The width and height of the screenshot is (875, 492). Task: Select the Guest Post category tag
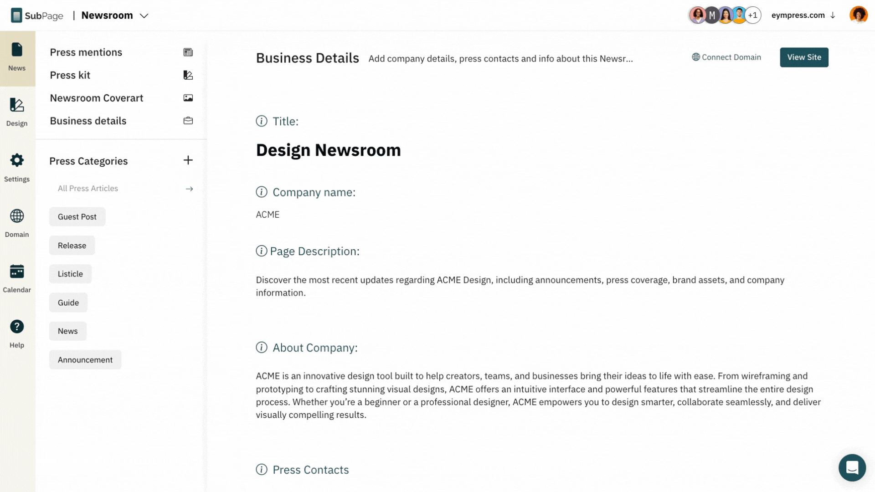click(x=77, y=217)
